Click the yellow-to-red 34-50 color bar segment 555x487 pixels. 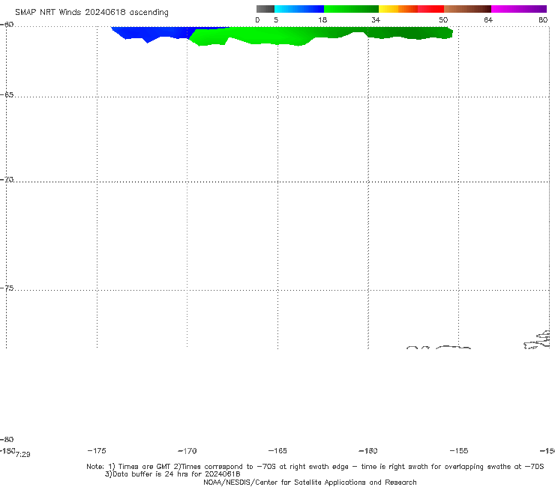(x=411, y=9)
